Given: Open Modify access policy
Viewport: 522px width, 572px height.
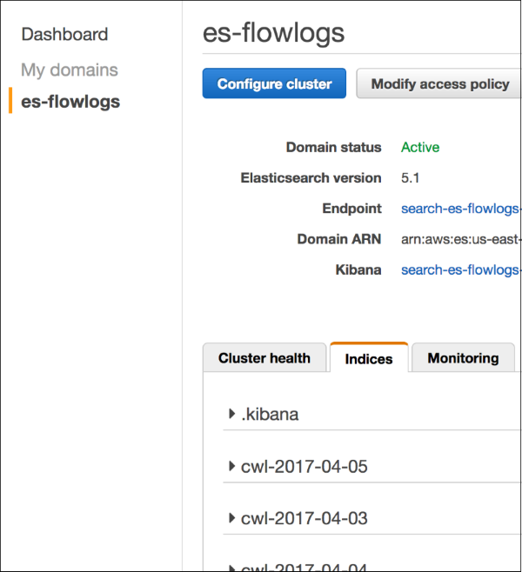Looking at the screenshot, I should [439, 84].
